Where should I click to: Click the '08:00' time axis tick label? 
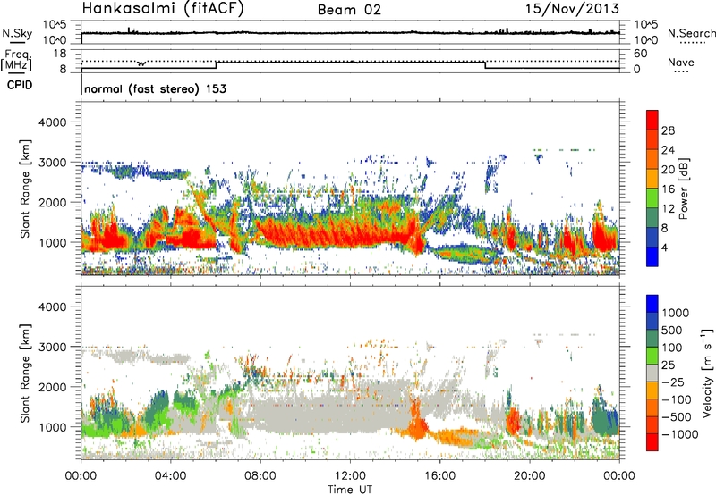(x=260, y=476)
